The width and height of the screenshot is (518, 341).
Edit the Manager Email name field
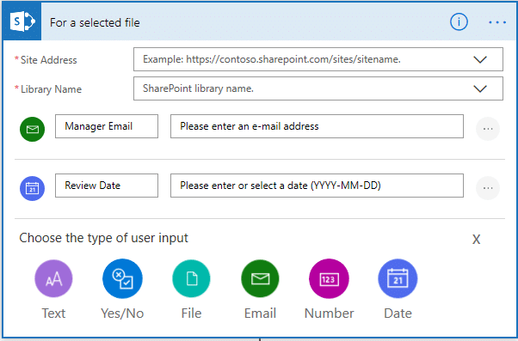coord(107,126)
